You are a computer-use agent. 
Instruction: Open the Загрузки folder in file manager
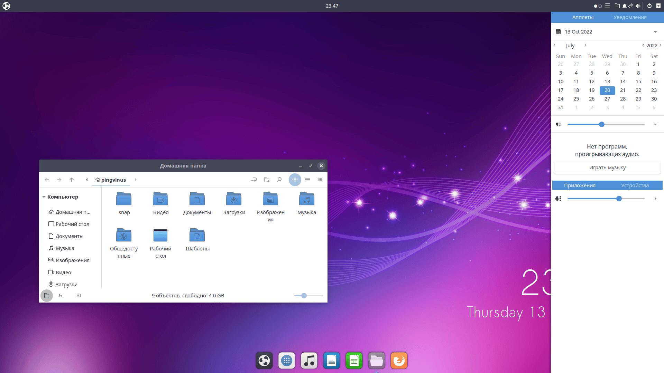click(x=234, y=200)
